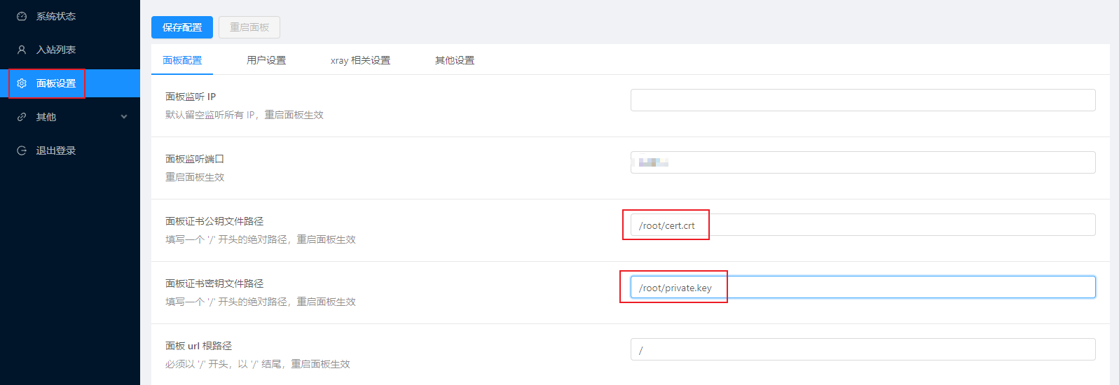This screenshot has height=385, width=1119.
Task: Click the logout icon beside 退出登录
Action: tap(22, 150)
